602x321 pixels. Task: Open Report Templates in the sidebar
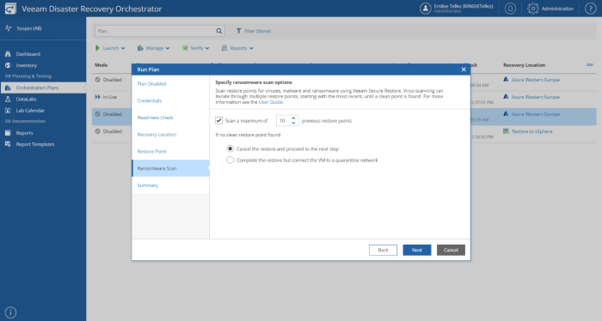tap(35, 144)
